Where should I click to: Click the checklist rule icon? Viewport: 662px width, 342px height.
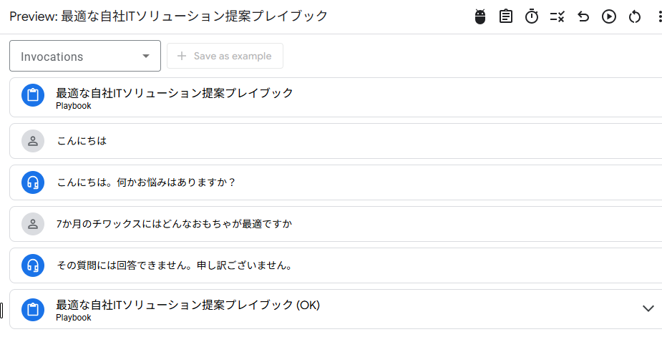point(558,16)
